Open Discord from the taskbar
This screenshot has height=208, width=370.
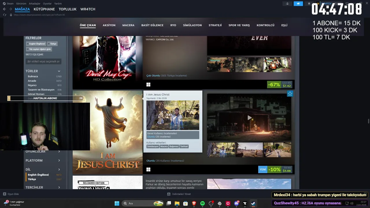tap(236, 203)
